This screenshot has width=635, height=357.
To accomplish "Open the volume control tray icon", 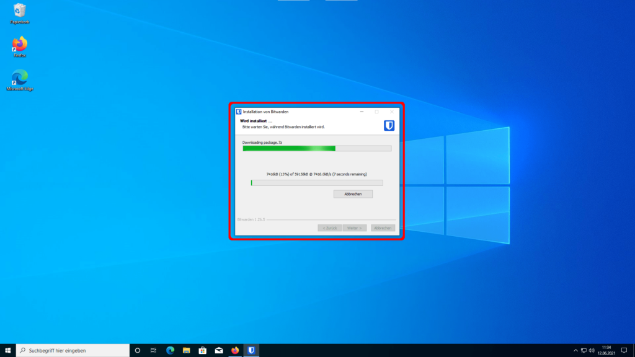I will 592,351.
